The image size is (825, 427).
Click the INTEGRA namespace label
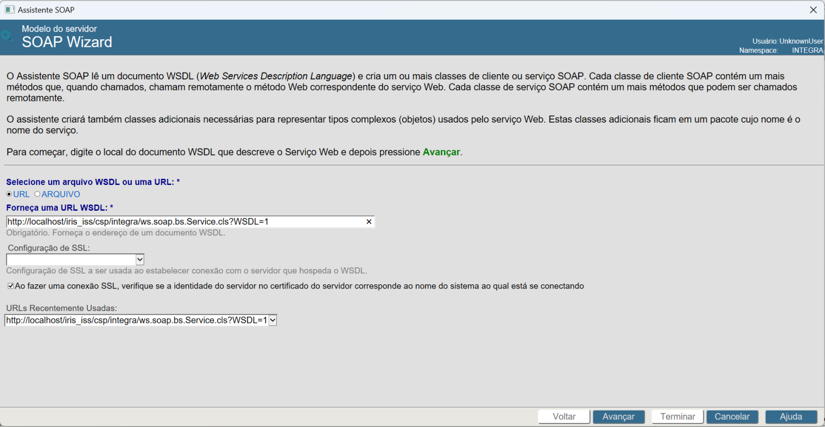pyautogui.click(x=807, y=50)
